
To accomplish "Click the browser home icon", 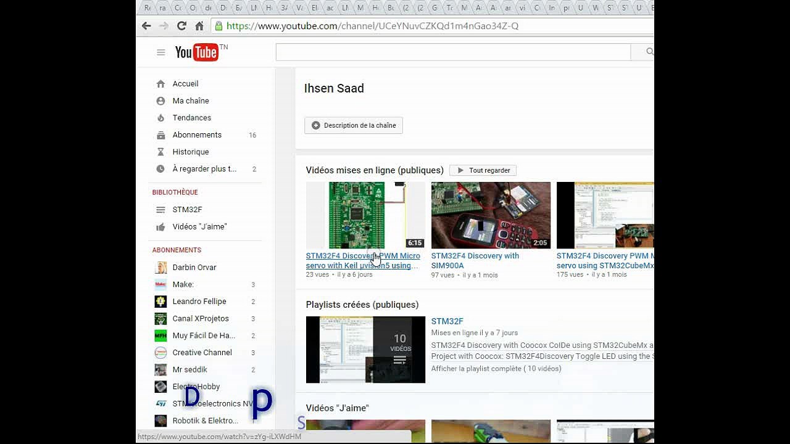I will pos(199,26).
